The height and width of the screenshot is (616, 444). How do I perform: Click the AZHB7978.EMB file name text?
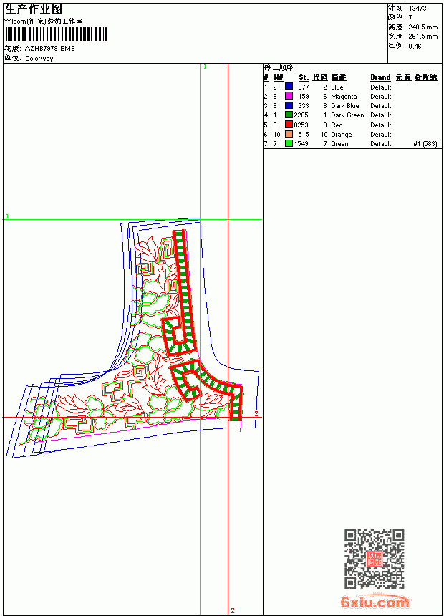(50, 49)
